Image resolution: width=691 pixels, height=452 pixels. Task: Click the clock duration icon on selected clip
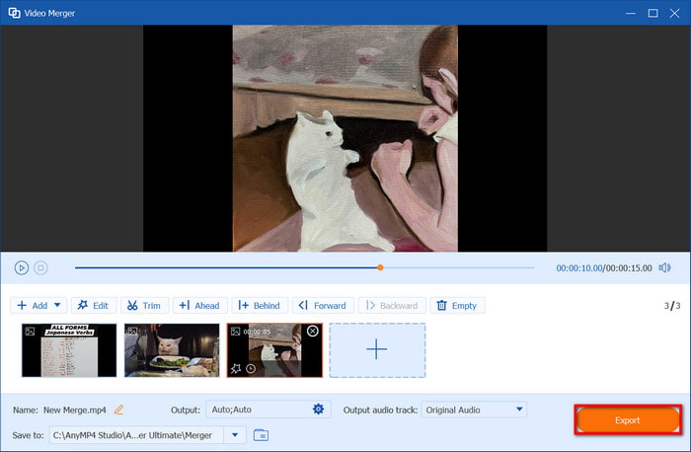[251, 368]
